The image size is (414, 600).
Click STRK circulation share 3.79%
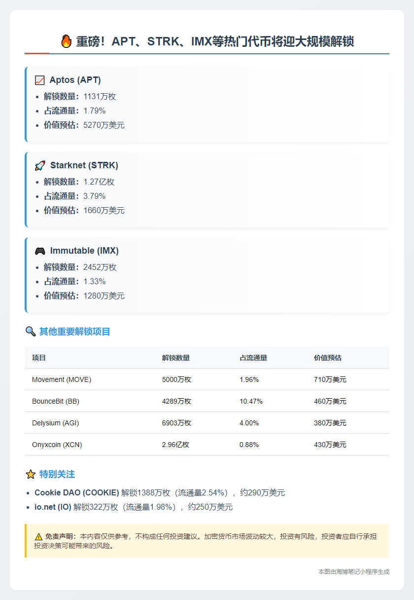[x=95, y=196]
